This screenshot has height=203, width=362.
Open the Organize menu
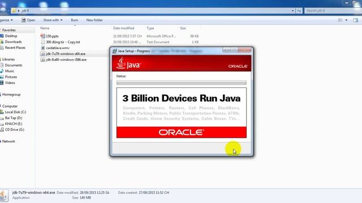(x=6, y=20)
